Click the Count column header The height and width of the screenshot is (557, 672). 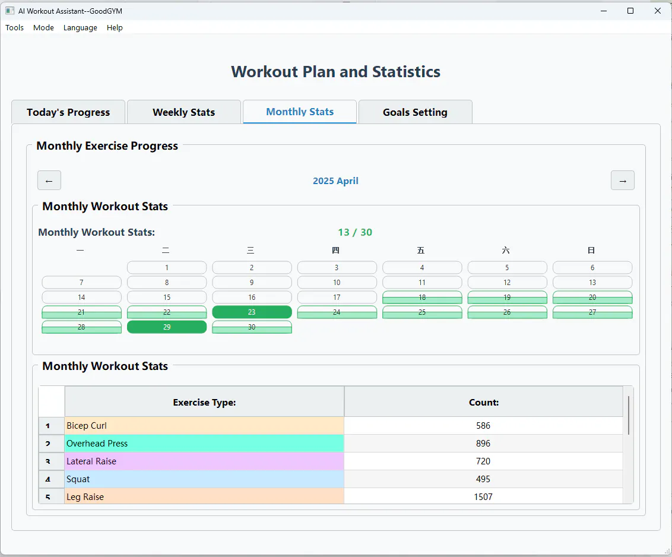(483, 402)
